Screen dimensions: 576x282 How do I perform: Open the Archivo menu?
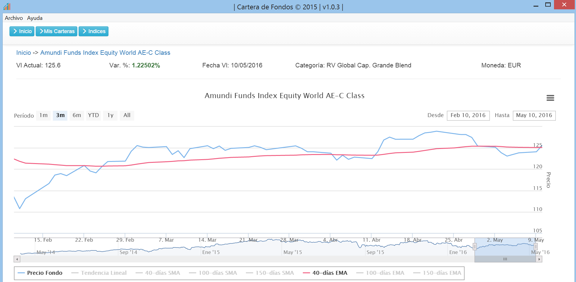pos(14,18)
